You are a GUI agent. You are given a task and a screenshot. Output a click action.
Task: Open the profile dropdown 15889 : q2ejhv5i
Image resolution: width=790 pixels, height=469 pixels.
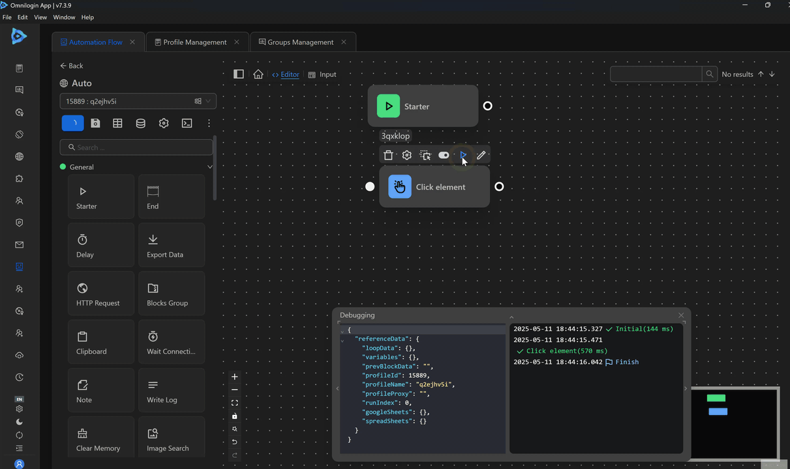[138, 101]
